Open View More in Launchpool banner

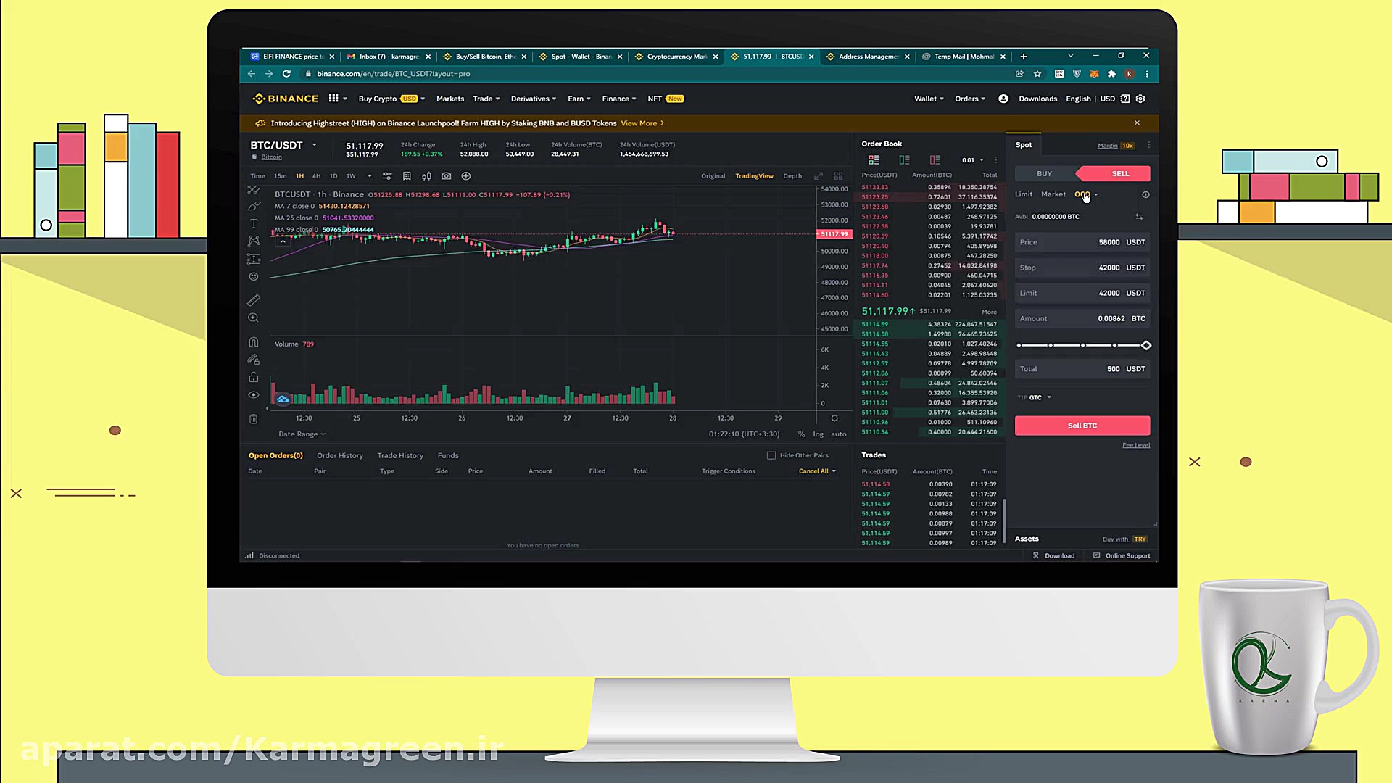click(x=642, y=123)
